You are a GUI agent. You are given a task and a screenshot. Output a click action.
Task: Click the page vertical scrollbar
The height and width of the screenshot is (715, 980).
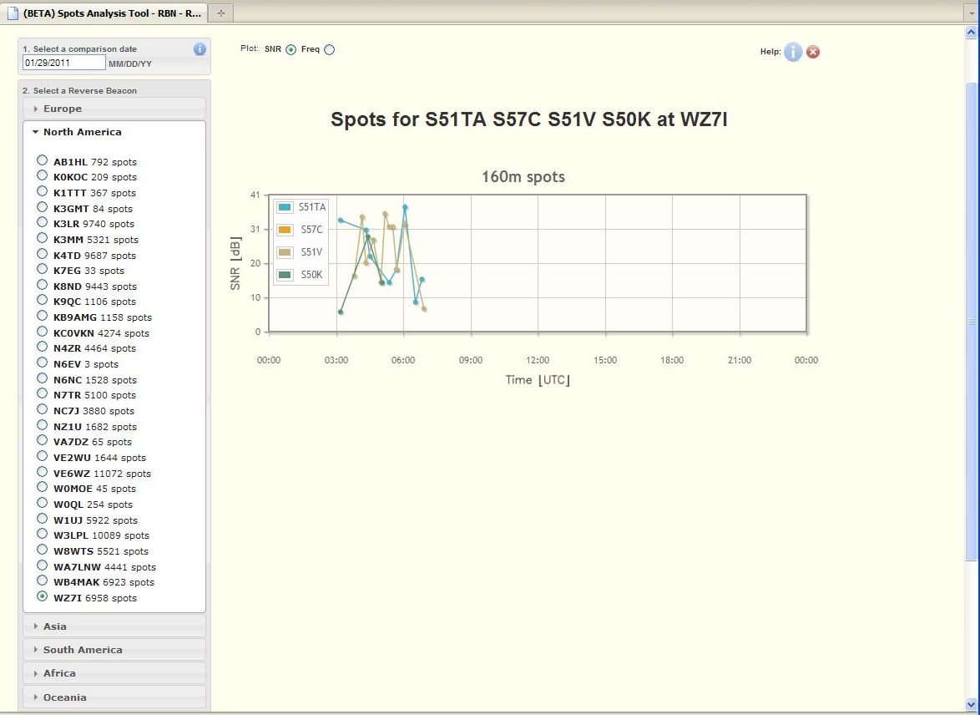point(970,322)
